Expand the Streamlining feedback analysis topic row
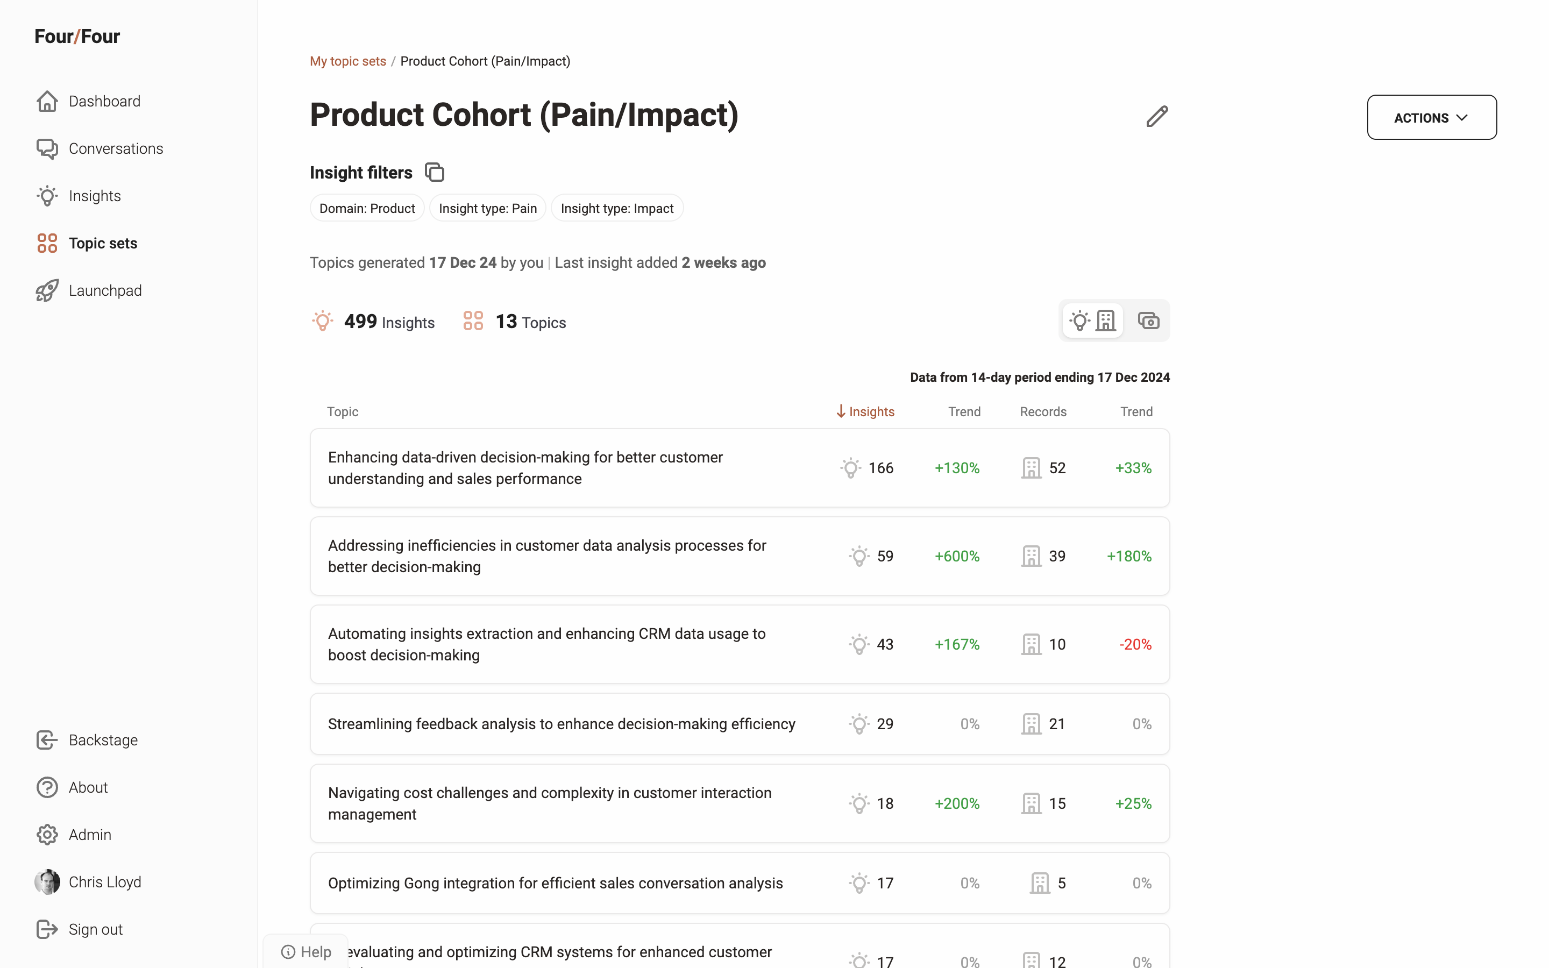 pyautogui.click(x=561, y=724)
